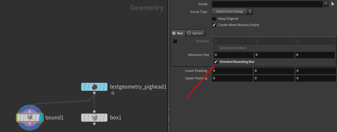Enable the Keep Original checkbox
337x132 pixels.
(x=214, y=19)
